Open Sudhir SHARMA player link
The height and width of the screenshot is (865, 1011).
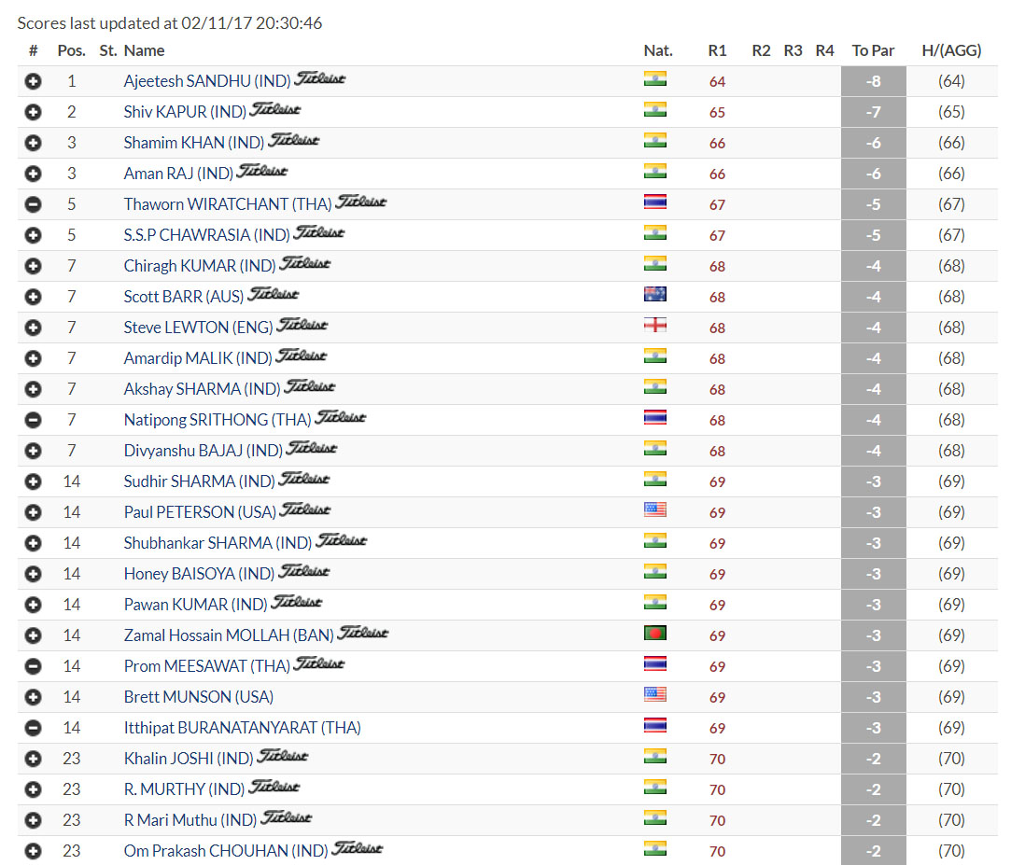coord(199,481)
